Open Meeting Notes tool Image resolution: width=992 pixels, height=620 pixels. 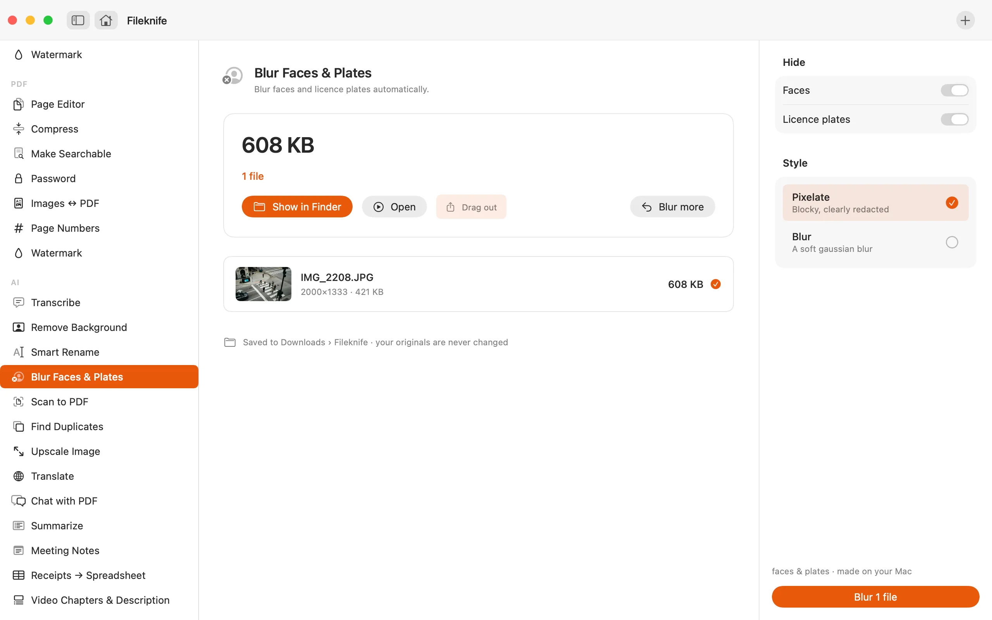click(99, 551)
